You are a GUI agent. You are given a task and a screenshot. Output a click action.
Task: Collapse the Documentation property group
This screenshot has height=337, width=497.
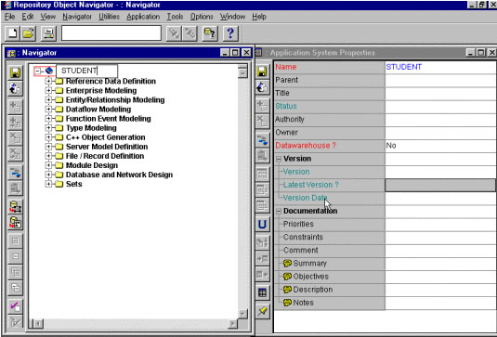279,211
